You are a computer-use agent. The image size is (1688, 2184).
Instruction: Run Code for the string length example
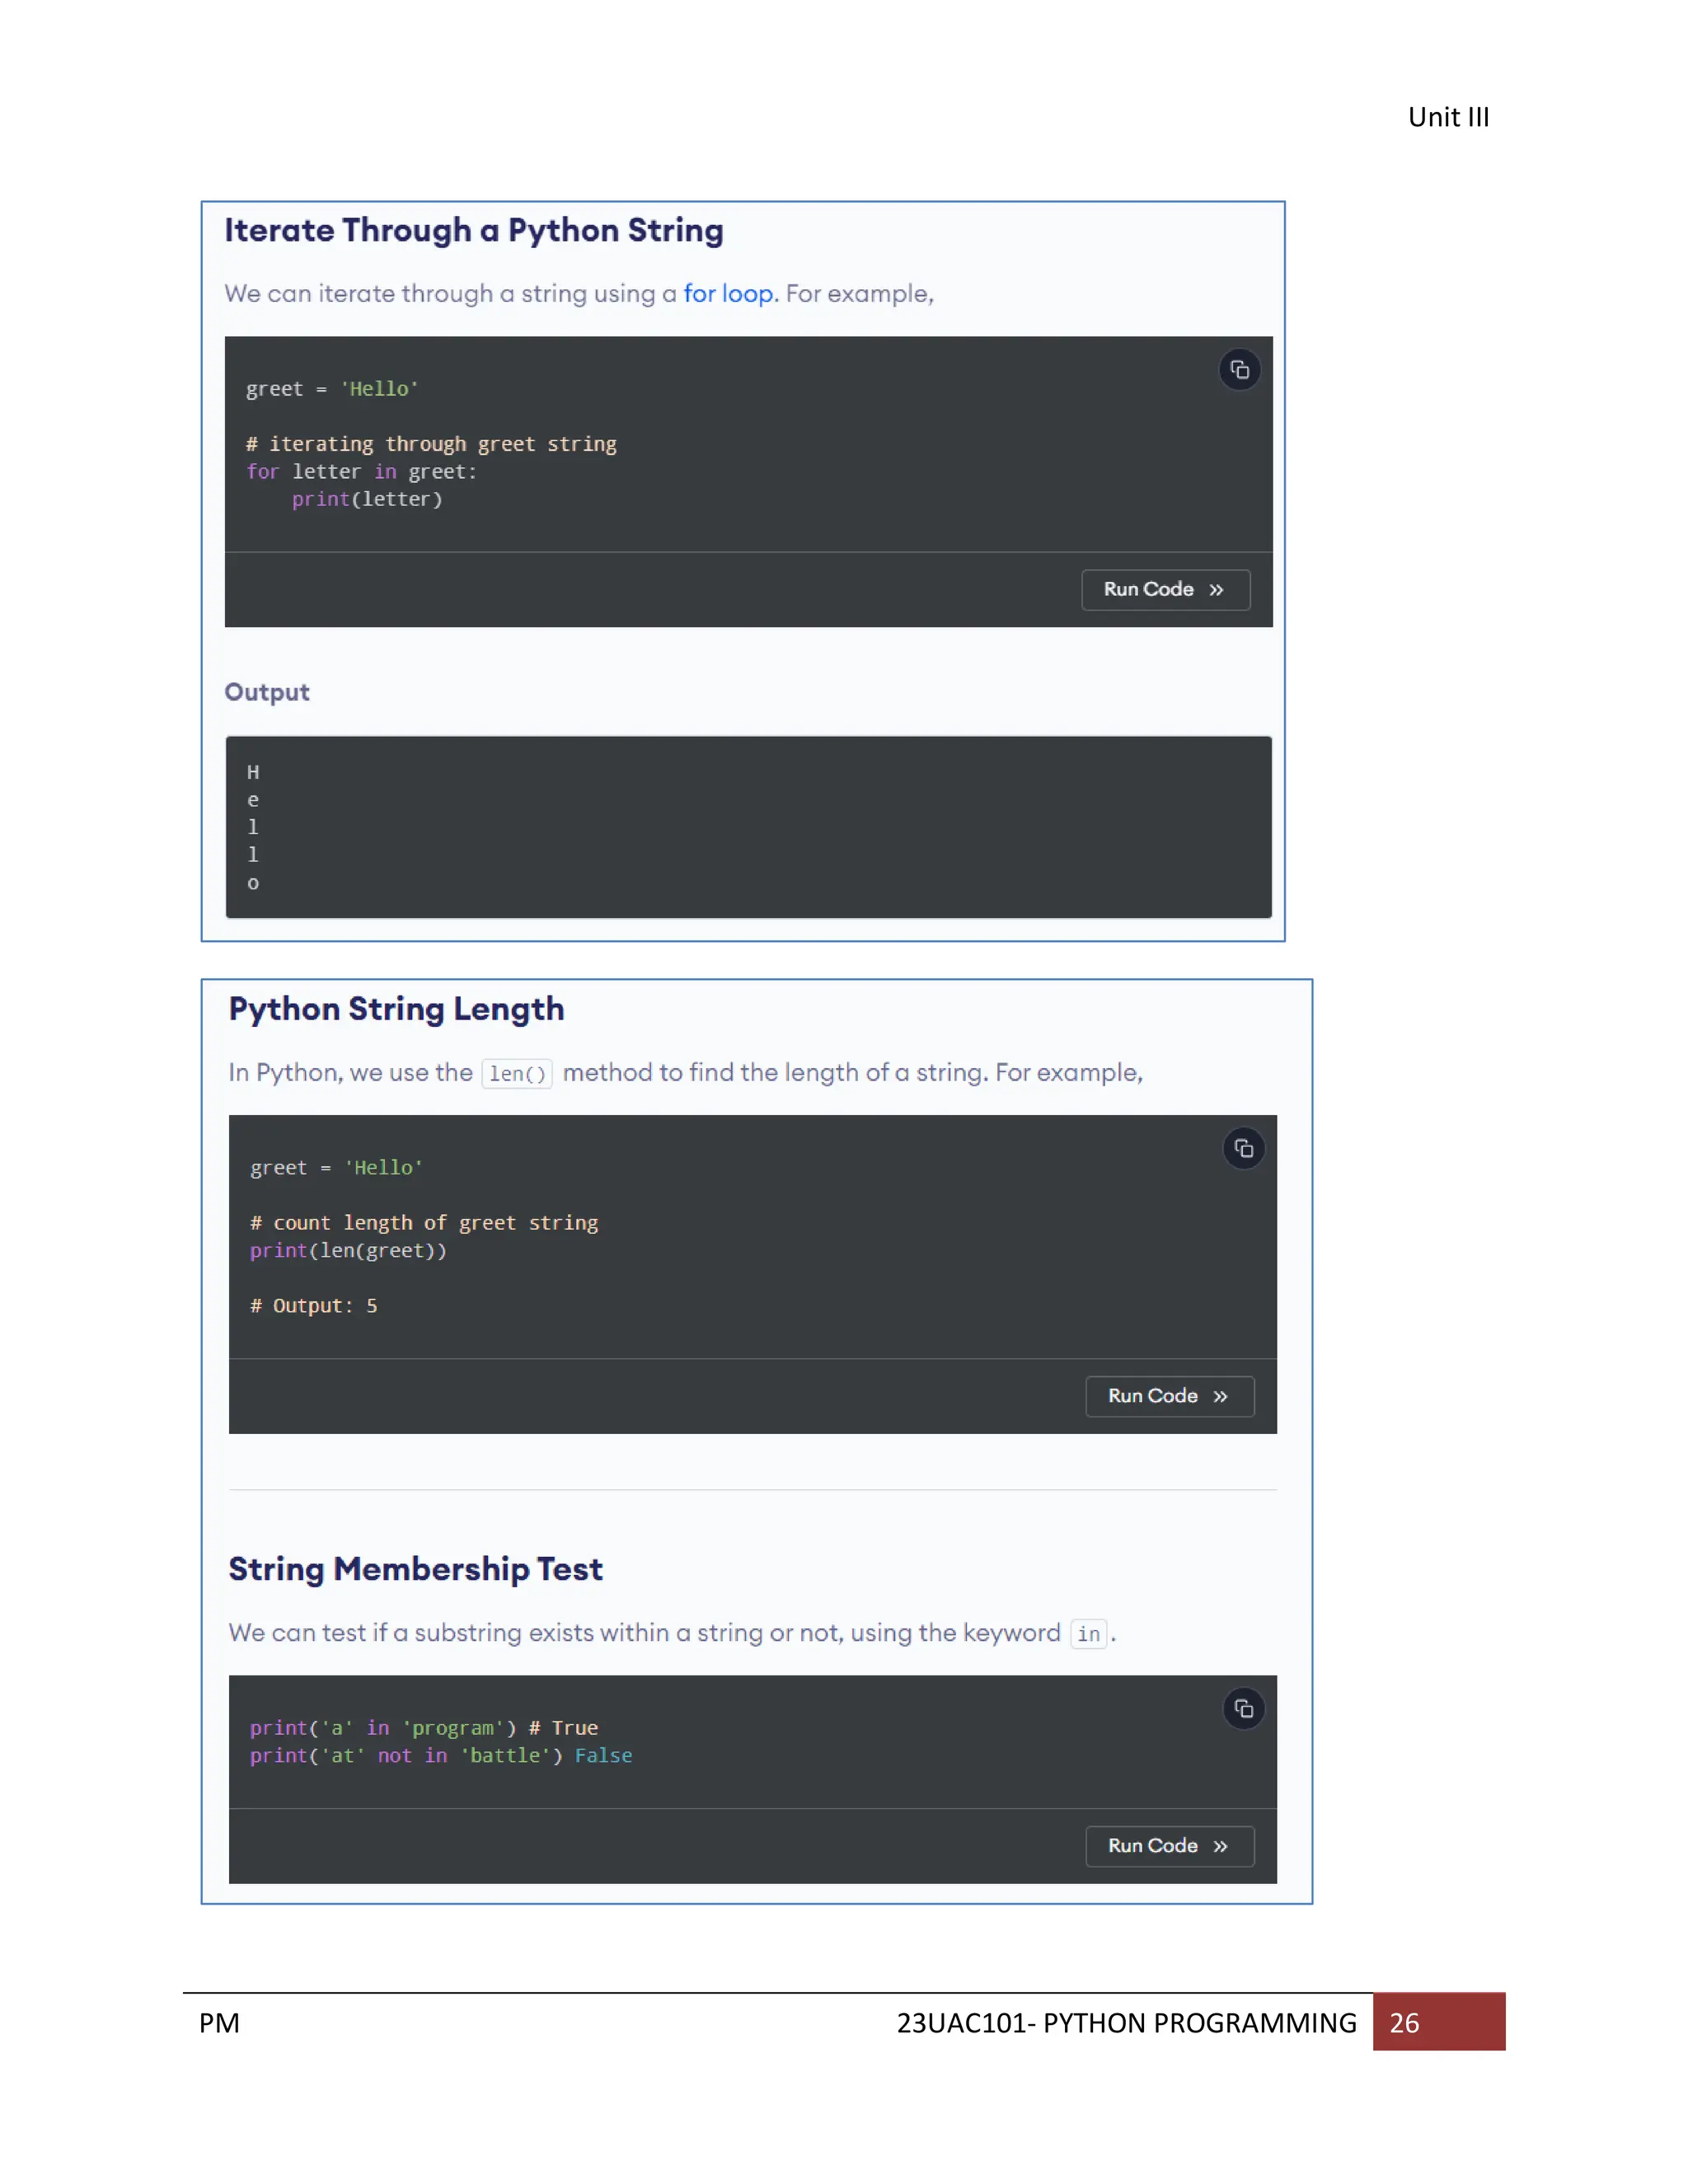tap(1169, 1396)
